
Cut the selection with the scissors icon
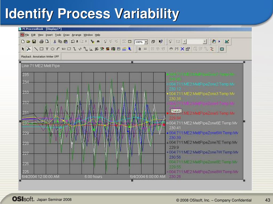pos(55,41)
